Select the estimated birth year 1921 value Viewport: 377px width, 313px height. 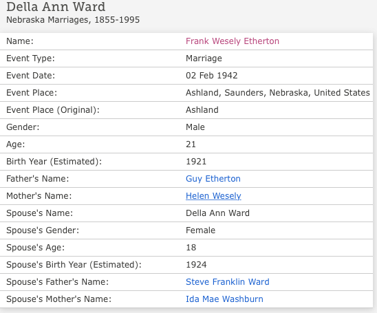coord(196,161)
